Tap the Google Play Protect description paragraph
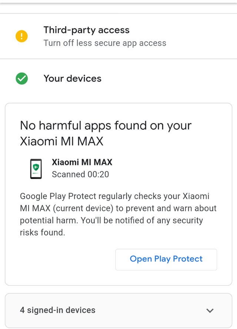 (x=118, y=214)
